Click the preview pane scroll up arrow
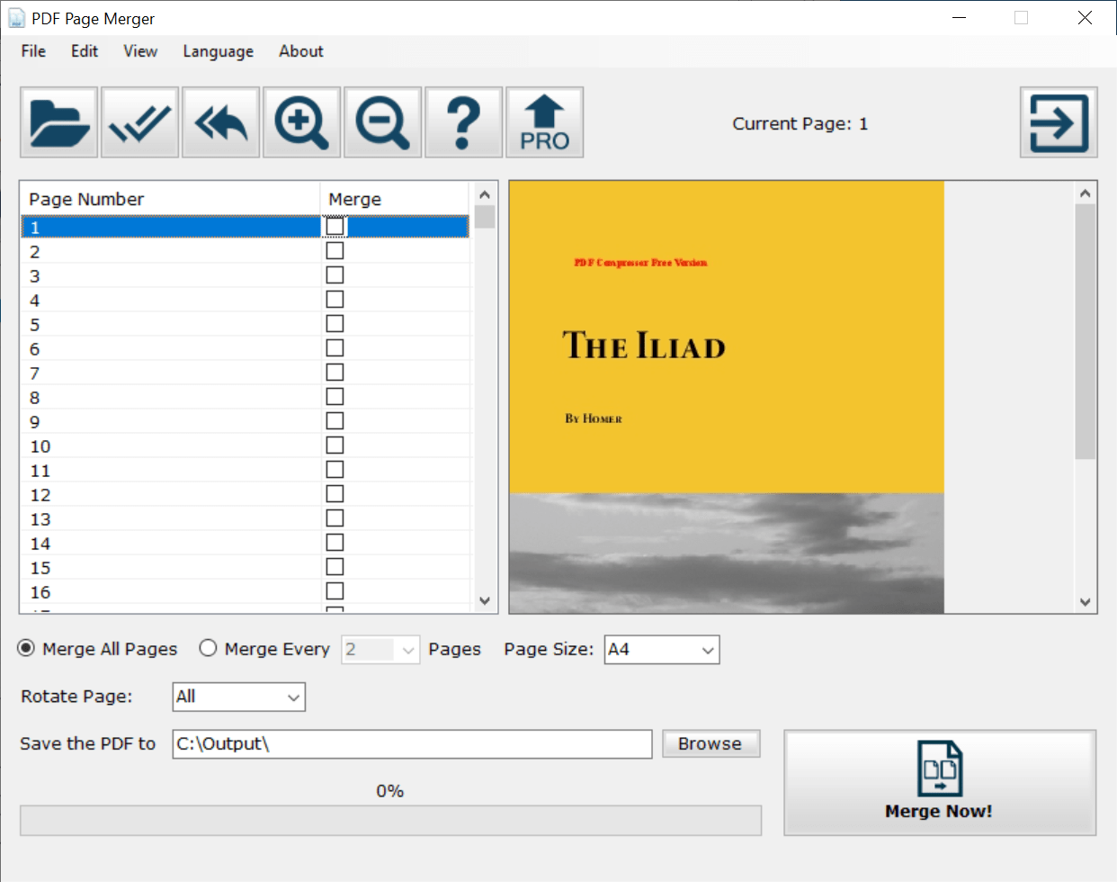The height and width of the screenshot is (882, 1117). tap(1086, 193)
